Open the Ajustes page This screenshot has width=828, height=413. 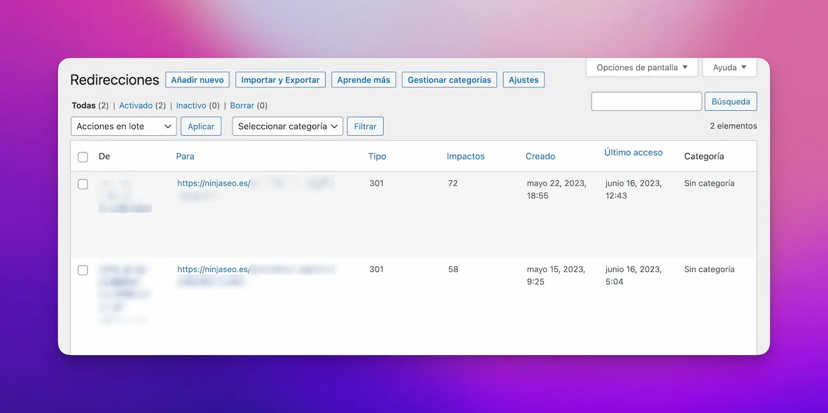click(x=523, y=80)
